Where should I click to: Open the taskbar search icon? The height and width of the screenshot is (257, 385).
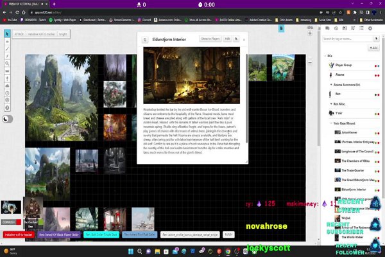139,251
